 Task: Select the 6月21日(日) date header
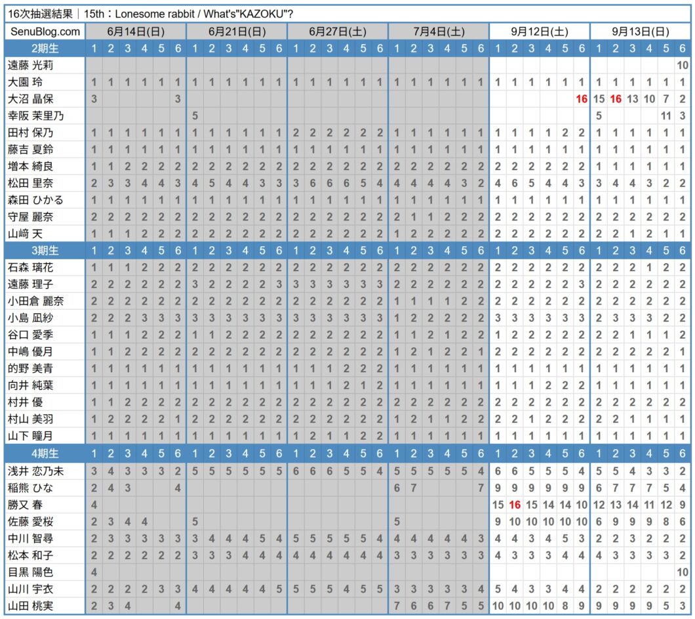pyautogui.click(x=237, y=32)
